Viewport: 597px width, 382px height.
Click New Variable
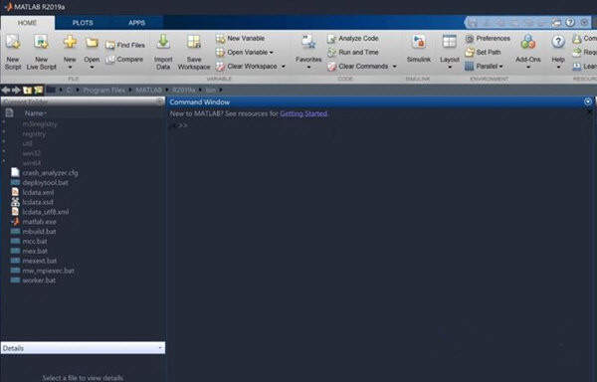click(240, 39)
